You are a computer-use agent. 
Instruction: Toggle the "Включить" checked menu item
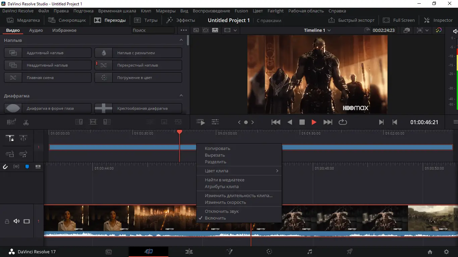pos(215,218)
